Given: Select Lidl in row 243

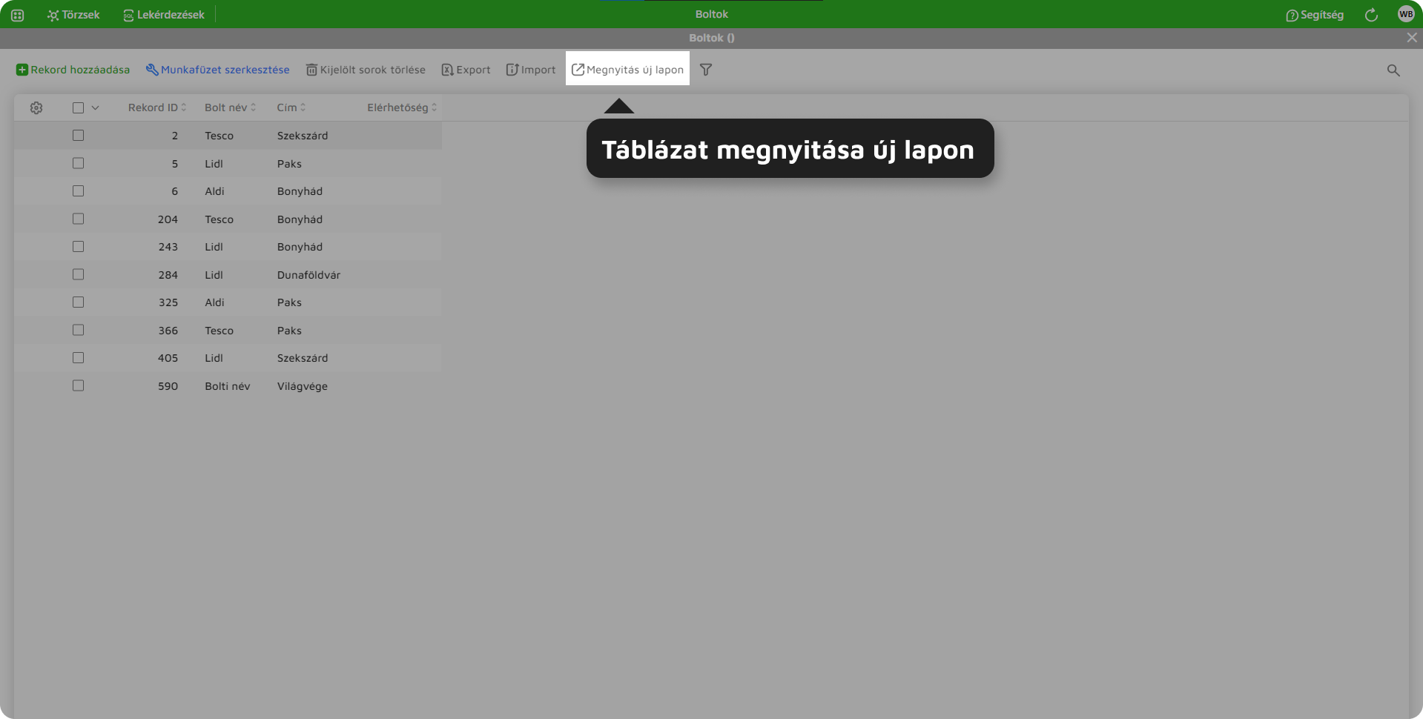Looking at the screenshot, I should (214, 247).
